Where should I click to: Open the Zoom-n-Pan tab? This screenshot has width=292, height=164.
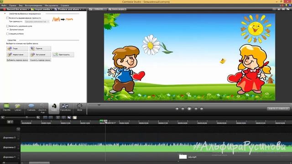(42, 108)
